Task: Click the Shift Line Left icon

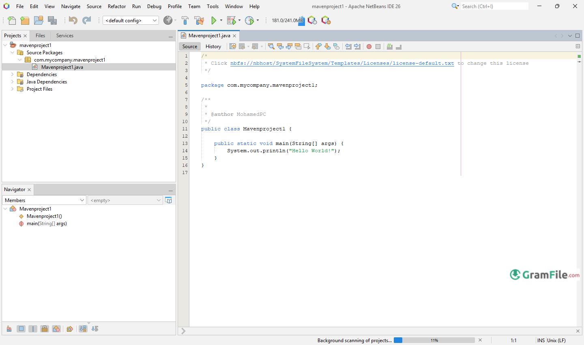Action: (348, 47)
